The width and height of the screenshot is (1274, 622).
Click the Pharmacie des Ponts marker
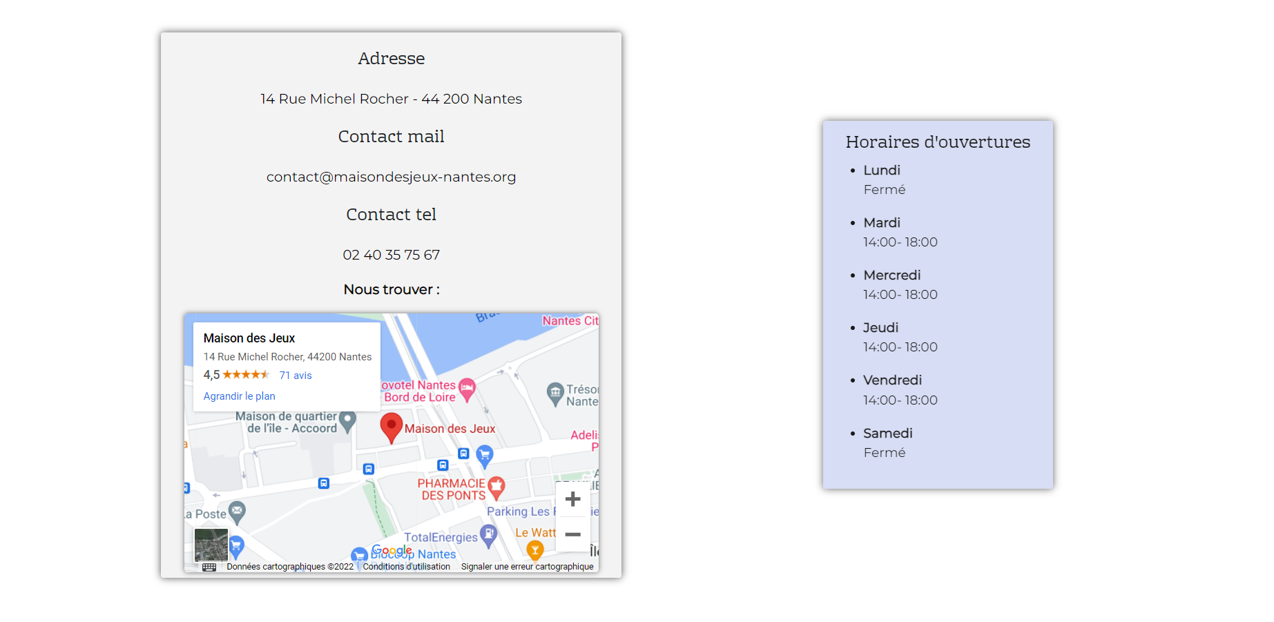click(496, 488)
